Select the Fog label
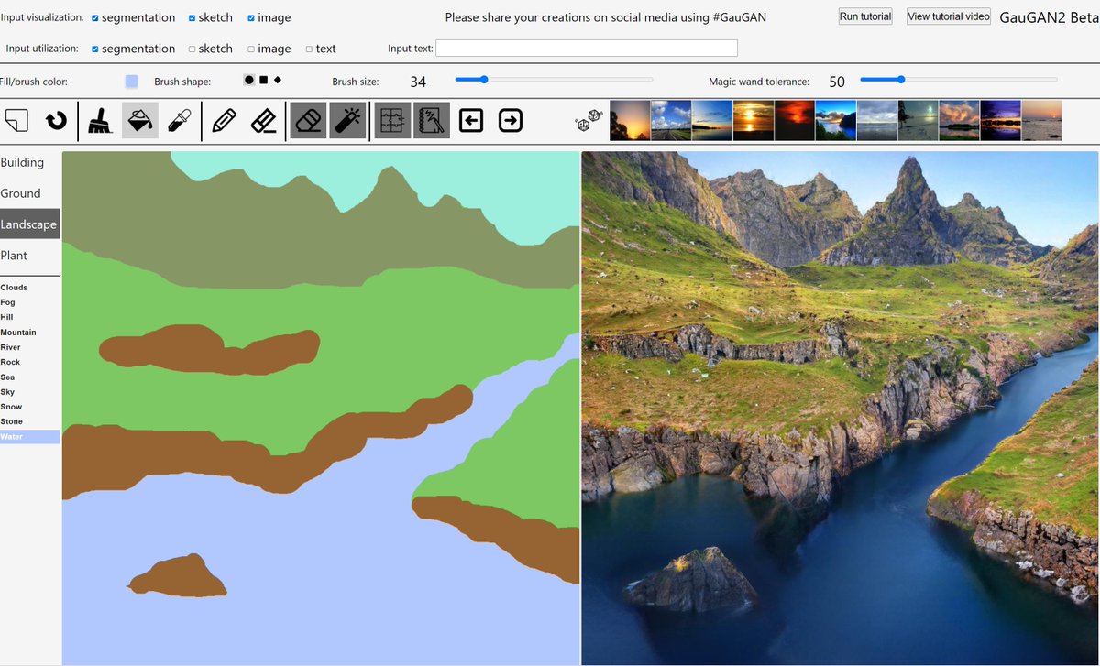 (29, 302)
